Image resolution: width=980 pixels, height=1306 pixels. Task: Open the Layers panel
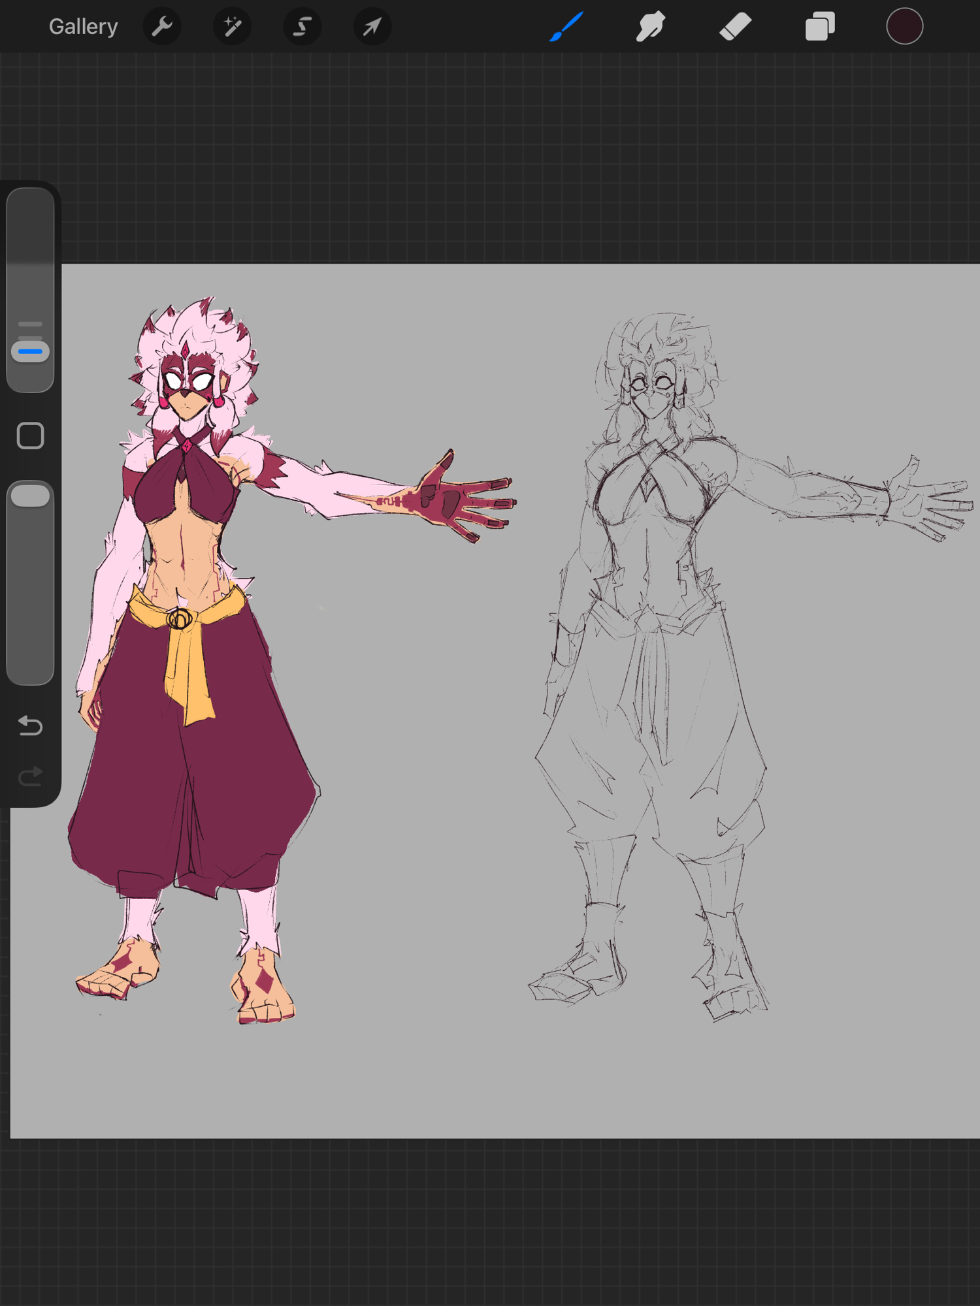coord(820,27)
